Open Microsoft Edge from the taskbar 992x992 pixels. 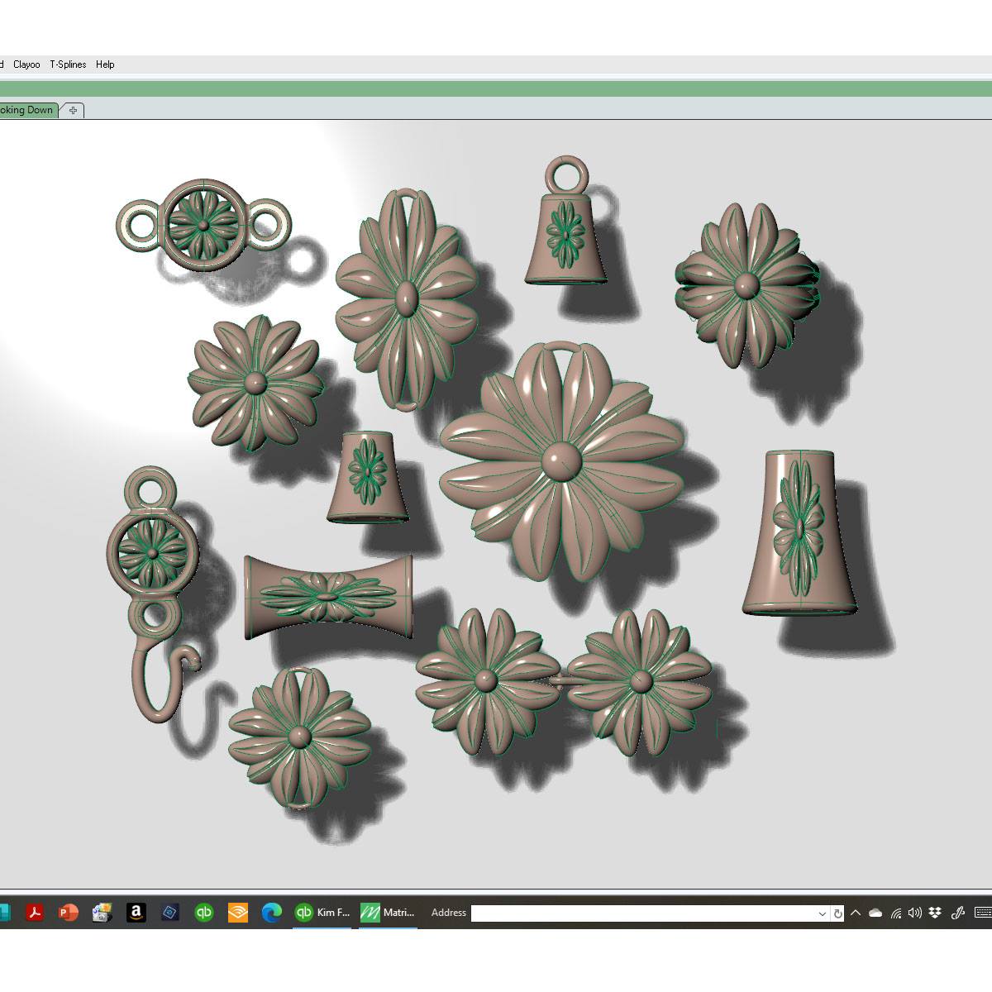point(271,913)
